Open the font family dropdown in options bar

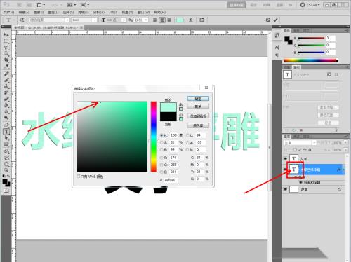pyautogui.click(x=49, y=20)
